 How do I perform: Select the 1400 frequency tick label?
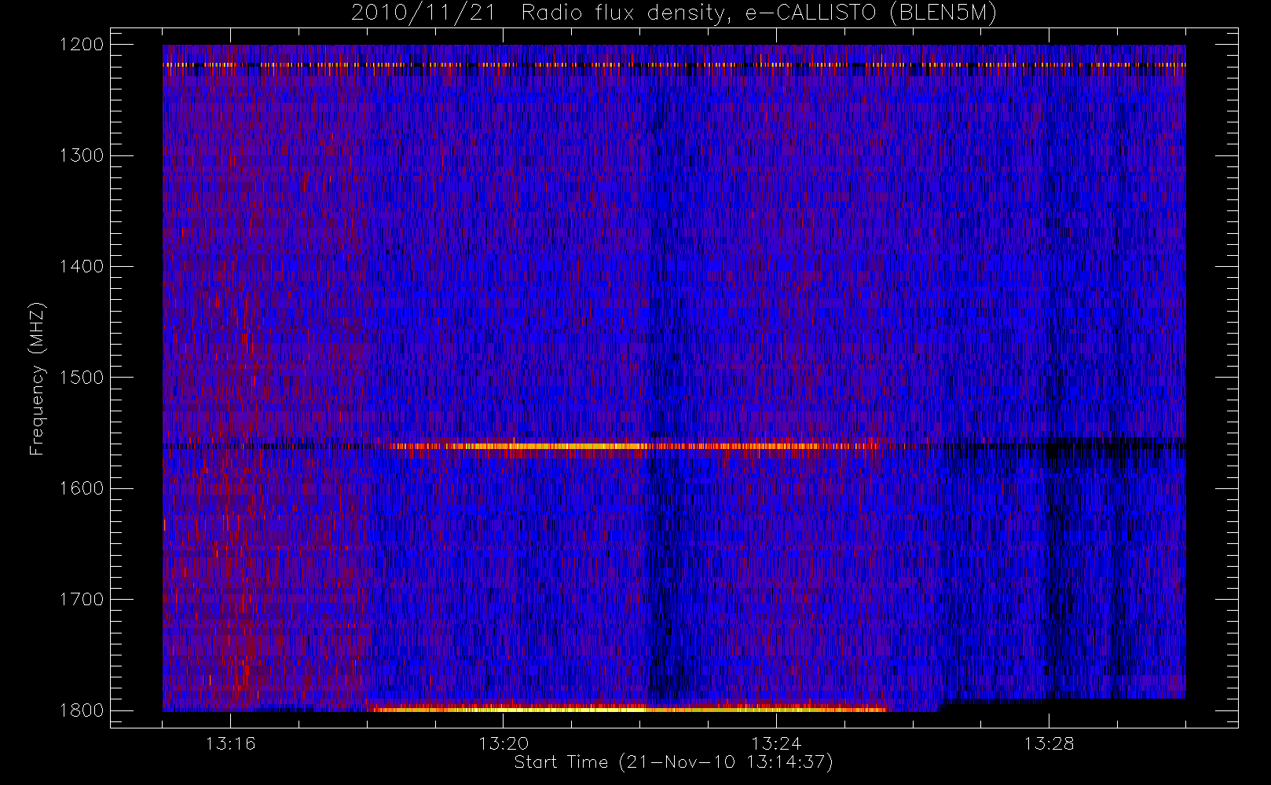tap(82, 267)
